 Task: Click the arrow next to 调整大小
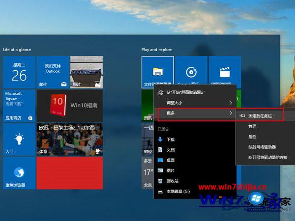point(231,103)
